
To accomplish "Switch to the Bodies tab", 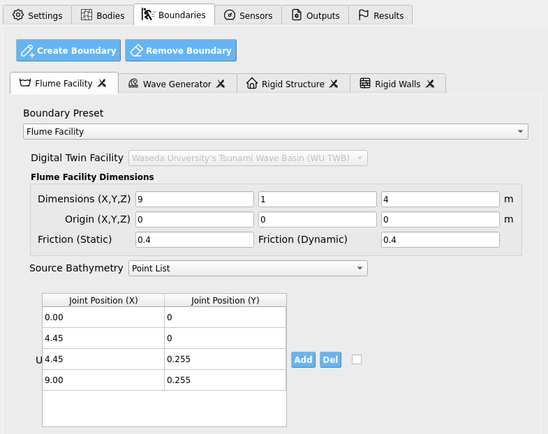I will click(103, 15).
